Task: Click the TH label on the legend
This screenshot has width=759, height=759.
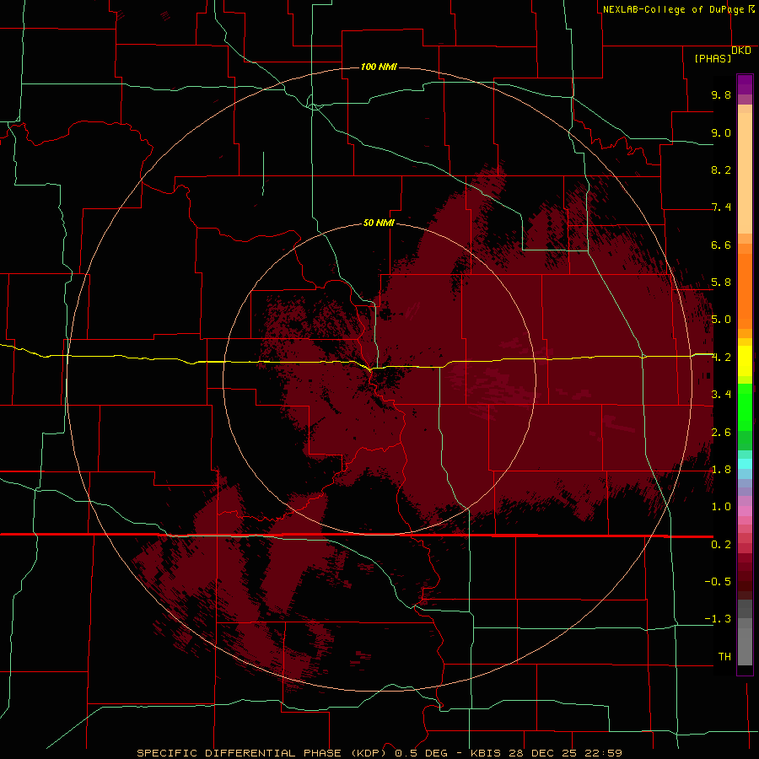Action: click(724, 657)
